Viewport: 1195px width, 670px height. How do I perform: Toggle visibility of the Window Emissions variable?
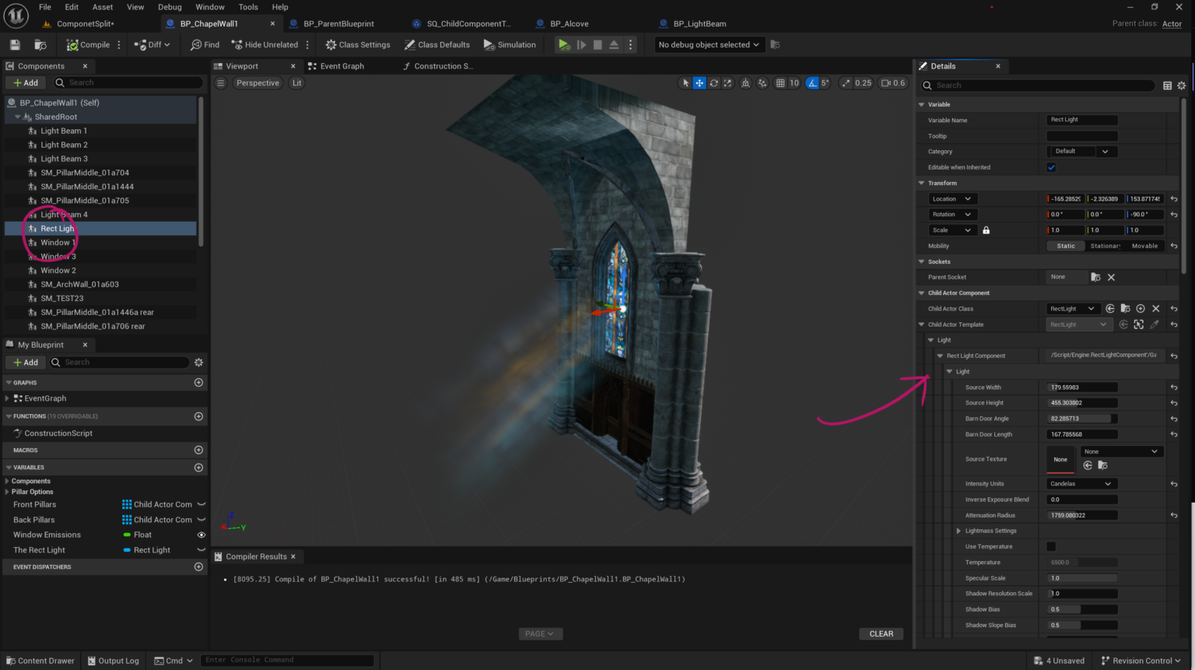201,535
